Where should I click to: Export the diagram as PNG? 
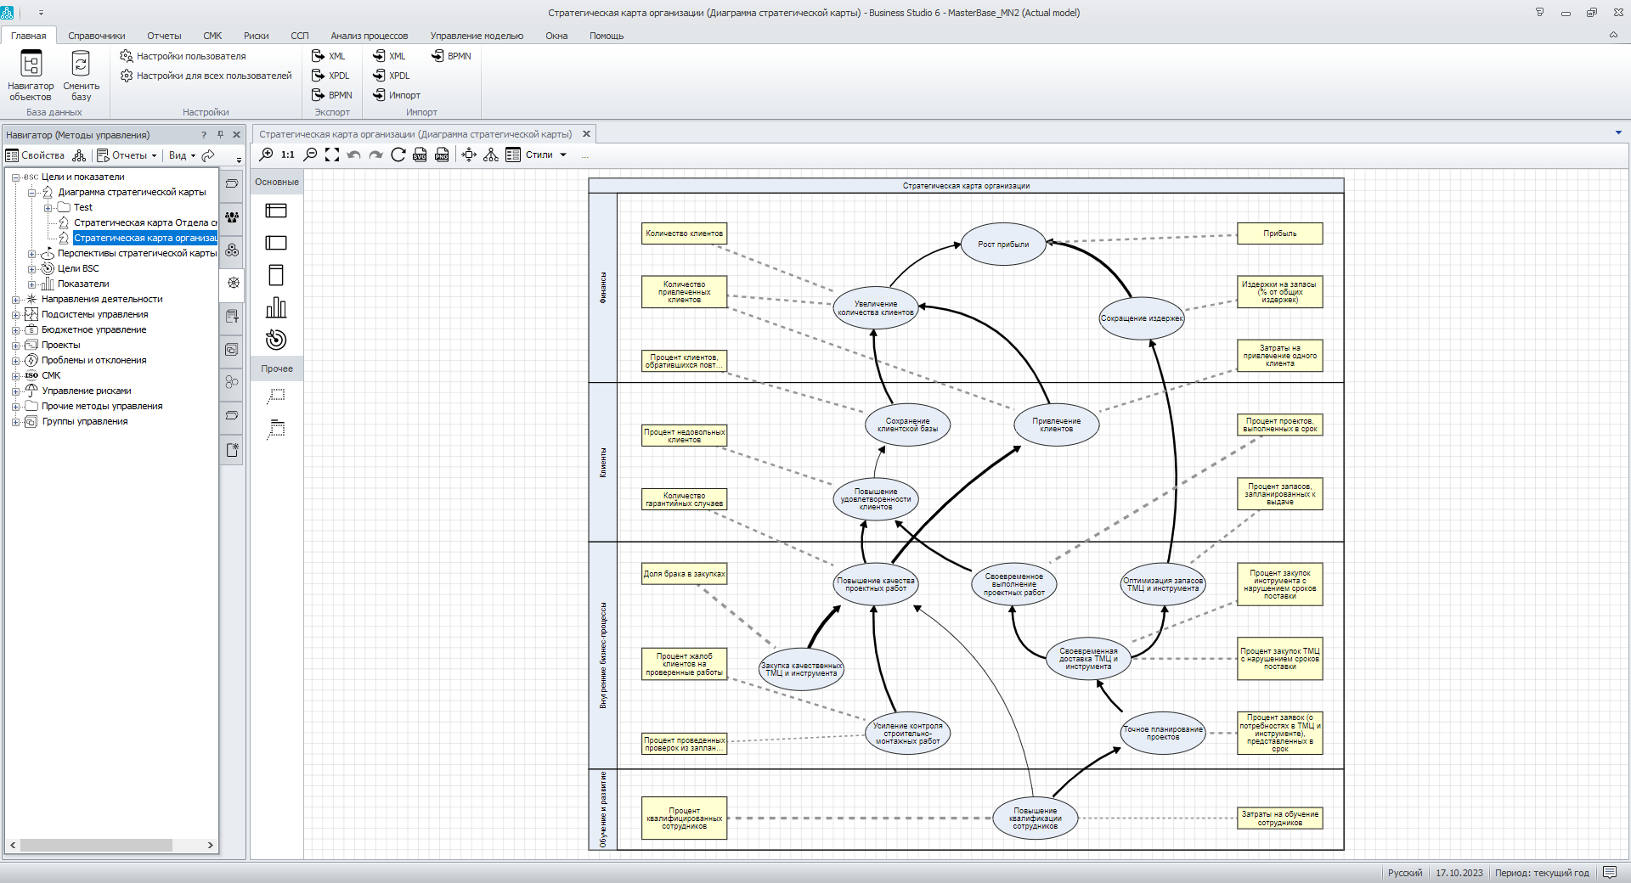tap(442, 155)
